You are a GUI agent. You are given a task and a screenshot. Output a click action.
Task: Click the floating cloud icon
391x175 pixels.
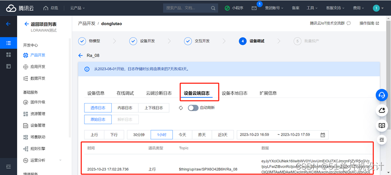coord(382,110)
